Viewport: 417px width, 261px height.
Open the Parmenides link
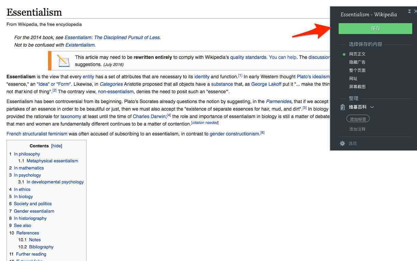point(279,101)
